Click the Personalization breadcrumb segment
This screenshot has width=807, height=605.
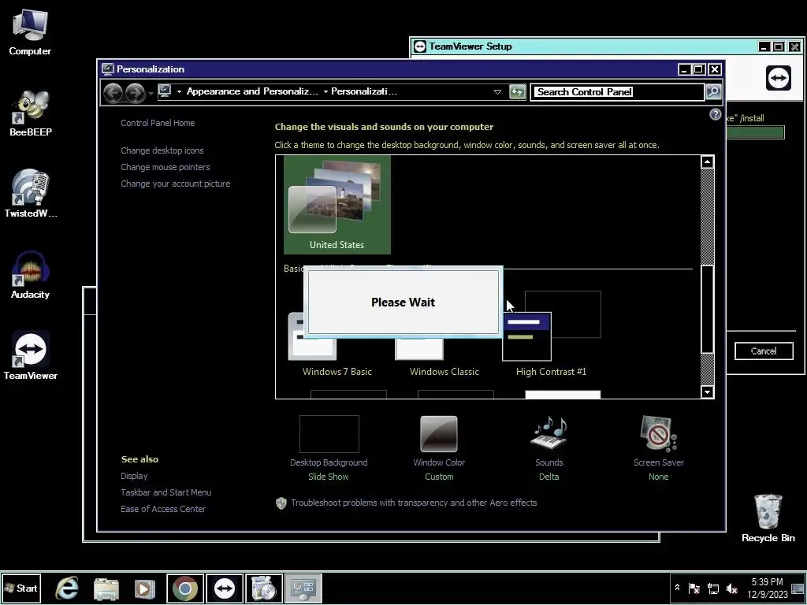point(364,91)
